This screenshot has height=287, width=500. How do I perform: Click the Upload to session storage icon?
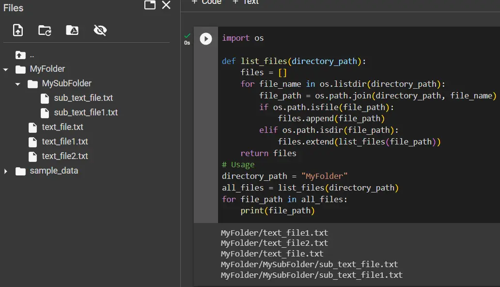(x=17, y=30)
